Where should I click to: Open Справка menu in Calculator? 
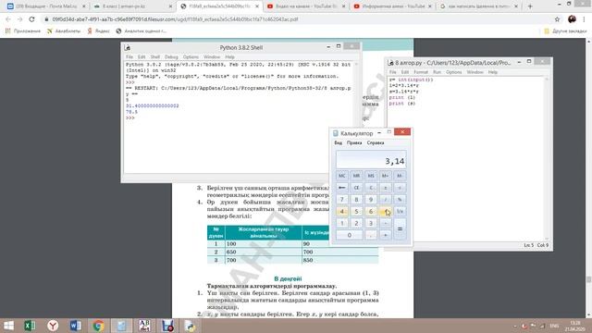pyautogui.click(x=376, y=142)
